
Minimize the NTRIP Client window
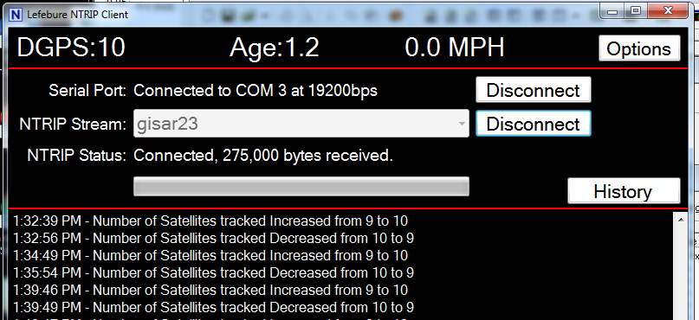(612, 11)
